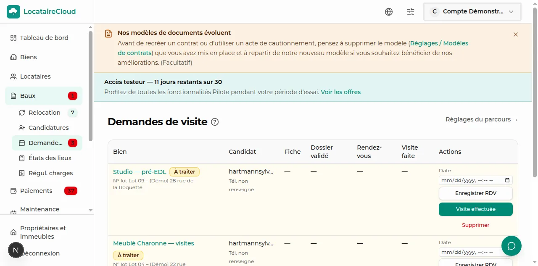The image size is (538, 266).
Task: Select the Demandes sidebar item
Action: (x=47, y=143)
